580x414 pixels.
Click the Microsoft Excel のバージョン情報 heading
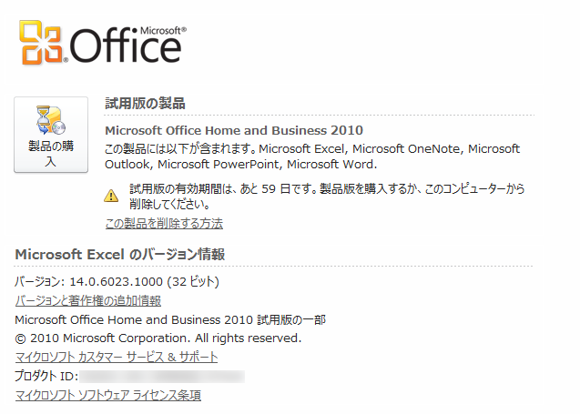click(x=120, y=253)
